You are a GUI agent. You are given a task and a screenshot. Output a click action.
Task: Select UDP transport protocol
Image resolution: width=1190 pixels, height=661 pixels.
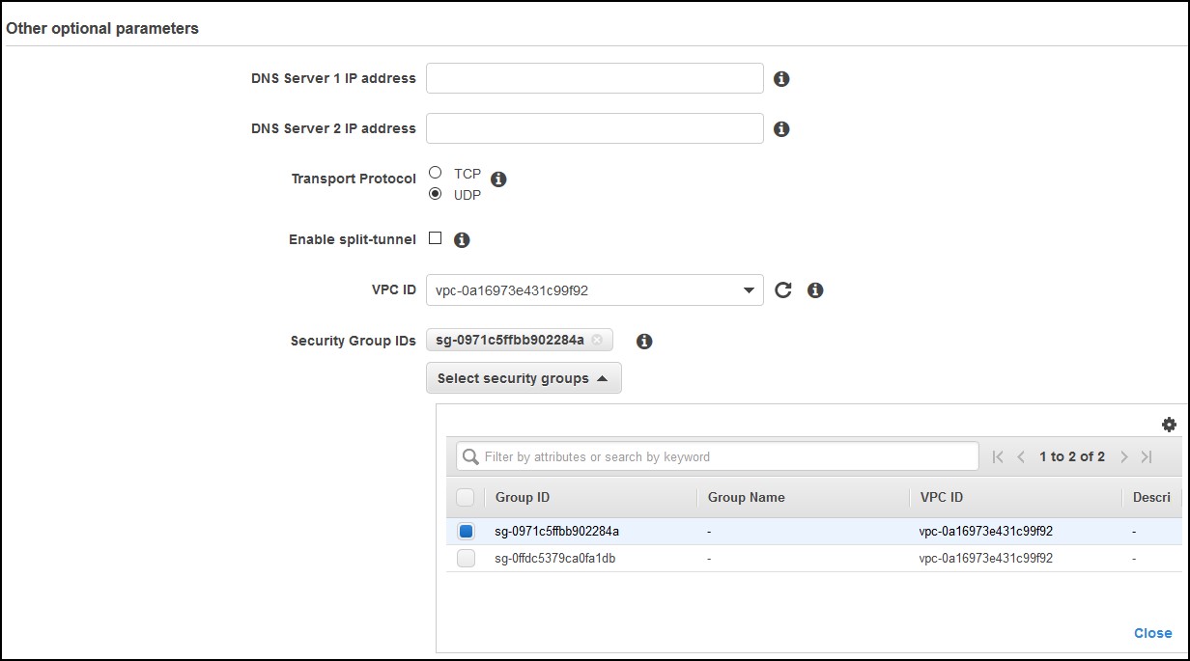[x=435, y=194]
